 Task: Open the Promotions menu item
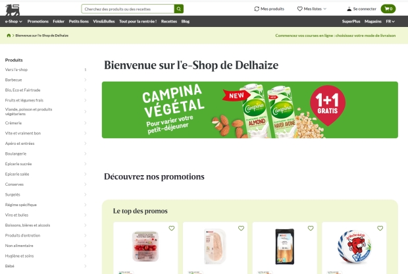[38, 21]
